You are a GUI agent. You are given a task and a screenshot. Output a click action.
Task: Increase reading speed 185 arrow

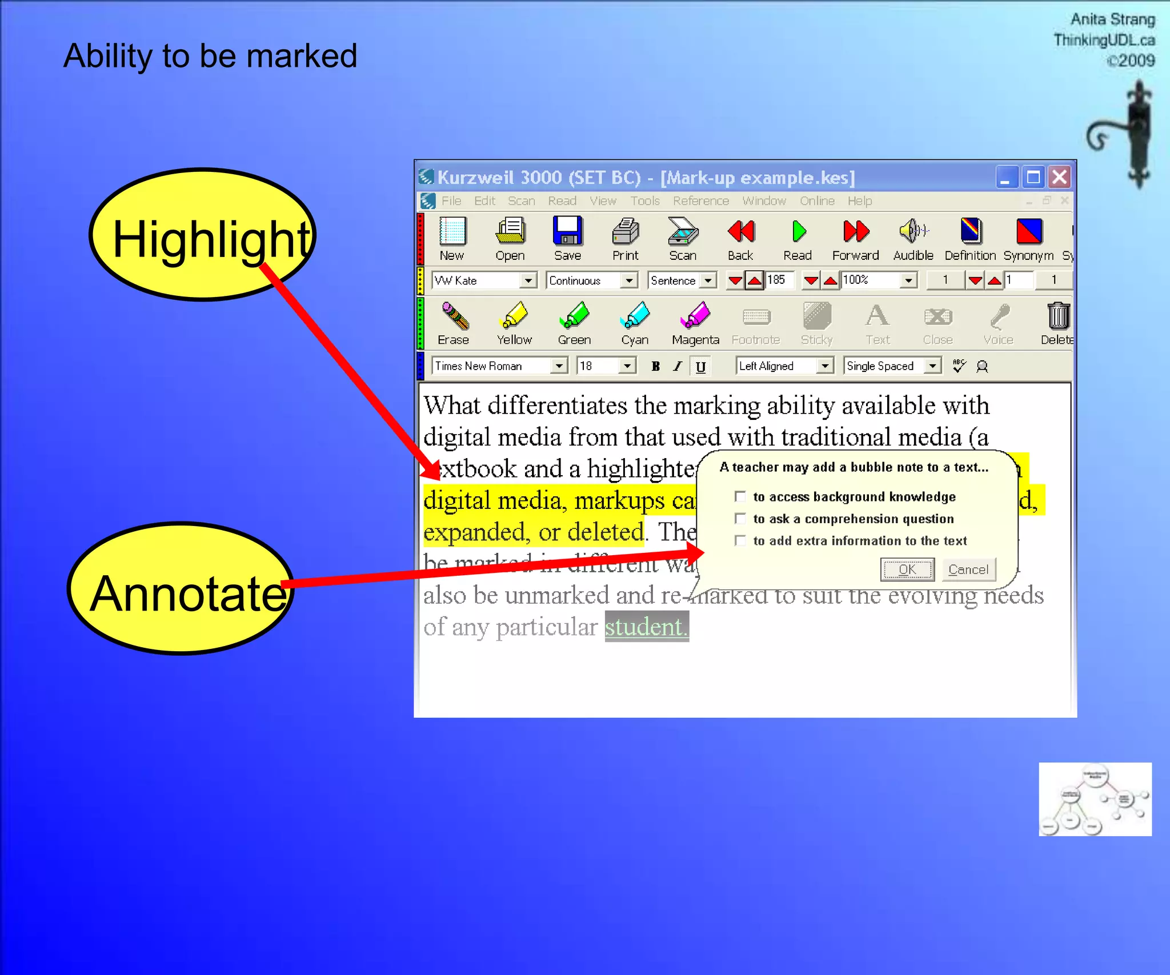pos(755,280)
